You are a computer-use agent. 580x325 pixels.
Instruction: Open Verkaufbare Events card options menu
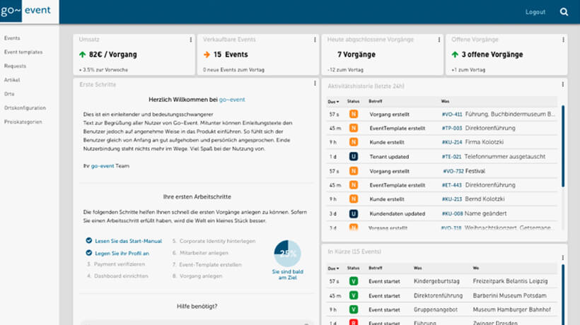coord(314,40)
